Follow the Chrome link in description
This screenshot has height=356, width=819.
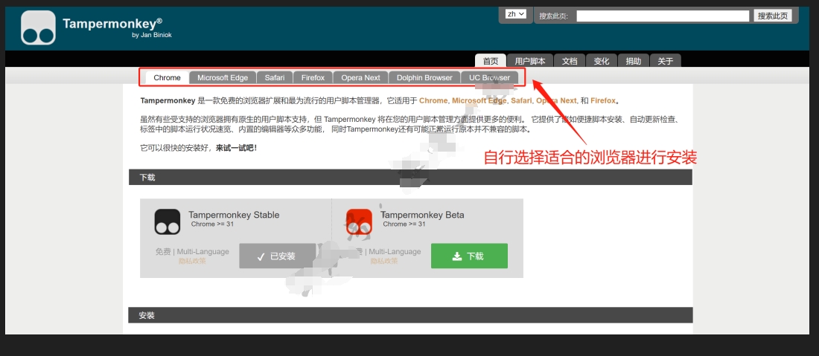click(x=433, y=100)
